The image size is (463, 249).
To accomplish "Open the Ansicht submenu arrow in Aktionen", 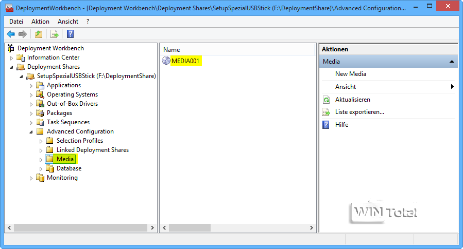I will coord(452,87).
